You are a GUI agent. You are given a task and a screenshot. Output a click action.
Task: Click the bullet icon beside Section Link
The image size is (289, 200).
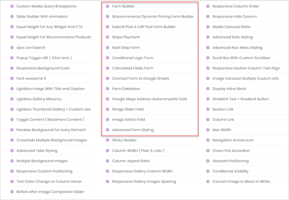pos(208,109)
